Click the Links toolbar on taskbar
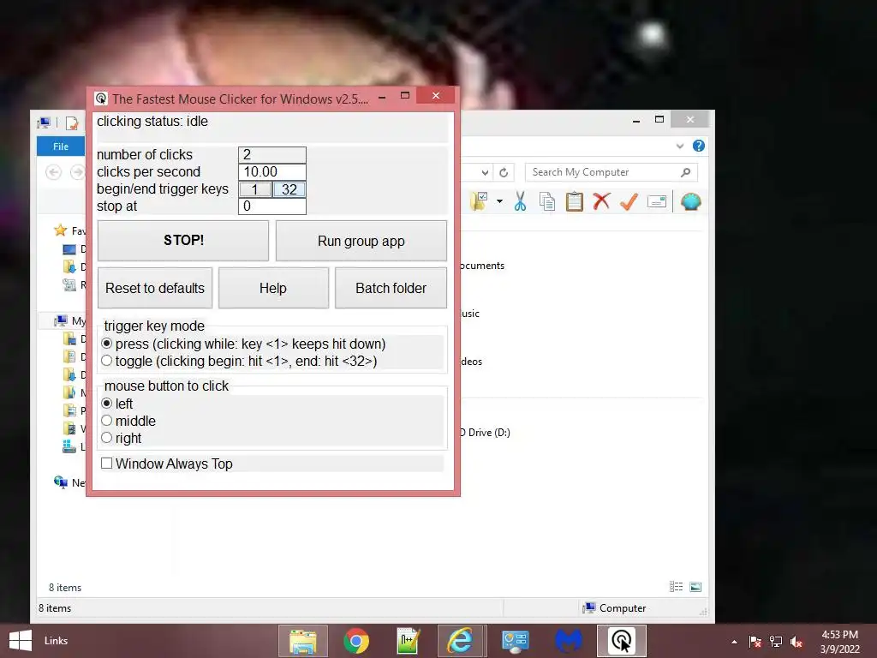877x658 pixels. (x=56, y=641)
